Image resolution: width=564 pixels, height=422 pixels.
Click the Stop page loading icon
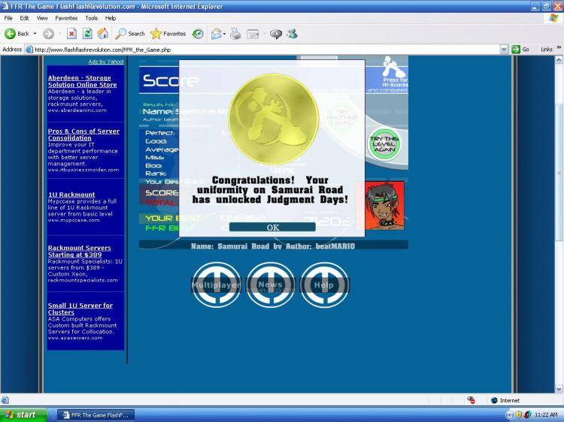tap(71, 34)
